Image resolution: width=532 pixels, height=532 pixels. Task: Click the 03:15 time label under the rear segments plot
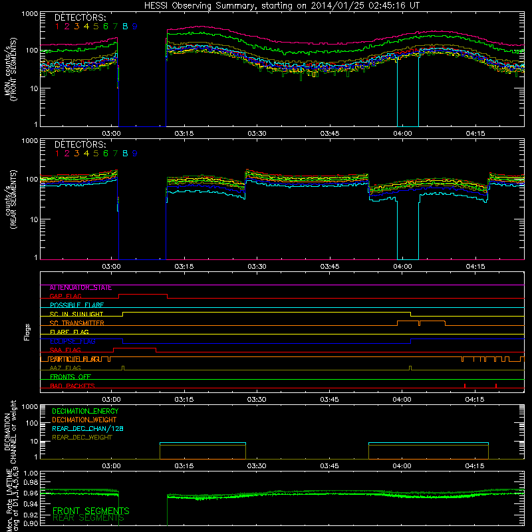184,267
